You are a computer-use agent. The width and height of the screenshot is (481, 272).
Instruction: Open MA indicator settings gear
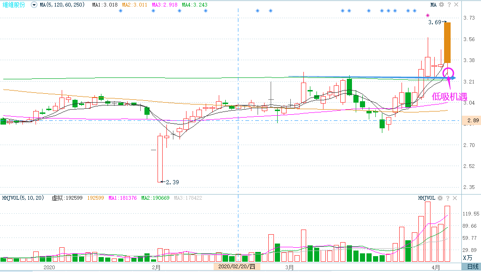pyautogui.click(x=441, y=5)
